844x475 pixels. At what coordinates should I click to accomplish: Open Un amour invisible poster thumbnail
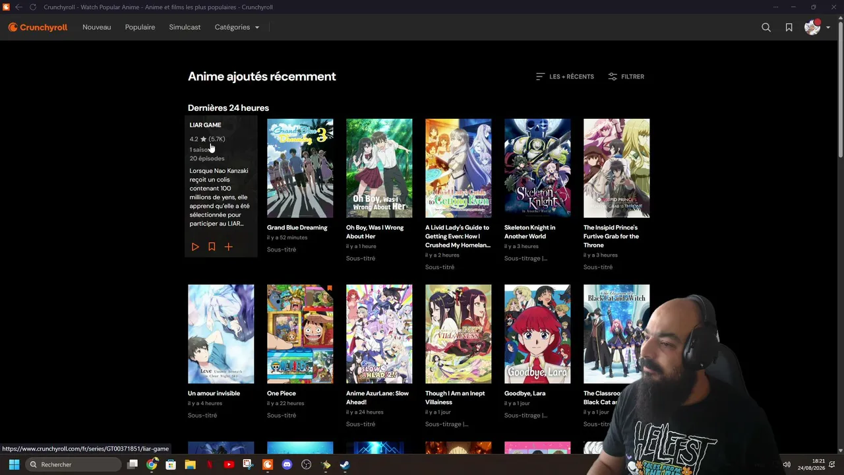pyautogui.click(x=221, y=334)
